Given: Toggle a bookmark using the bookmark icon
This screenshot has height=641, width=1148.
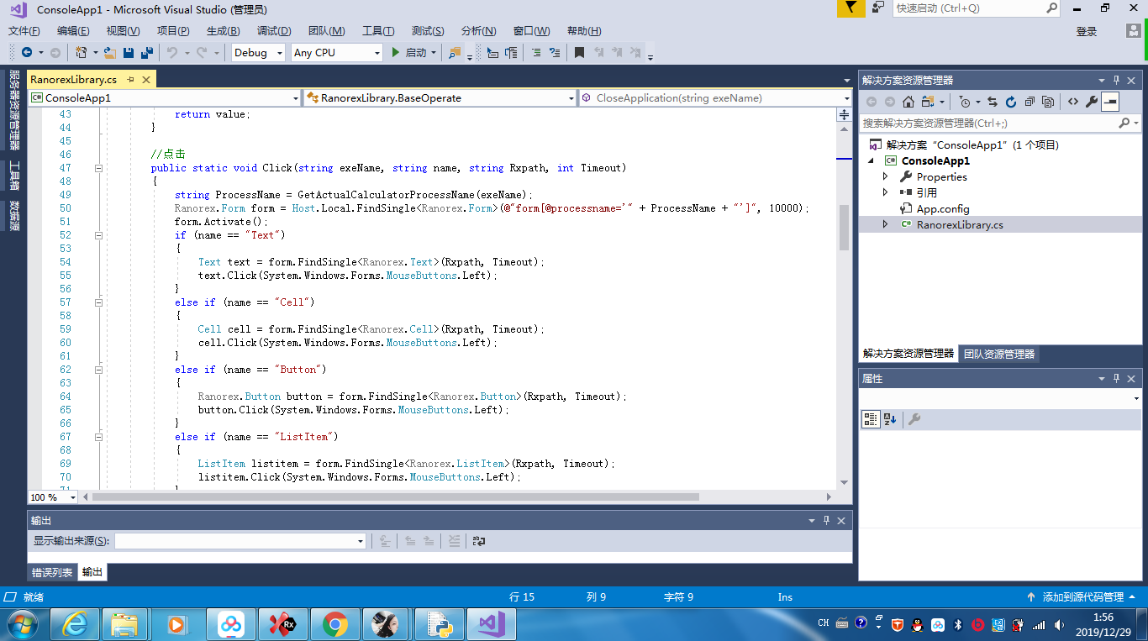Looking at the screenshot, I should click(579, 52).
